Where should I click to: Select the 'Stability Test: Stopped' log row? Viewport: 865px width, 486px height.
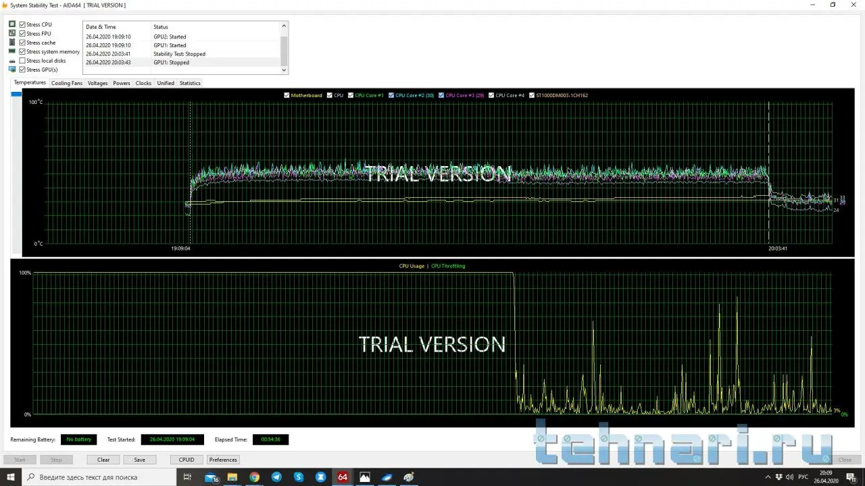point(181,54)
